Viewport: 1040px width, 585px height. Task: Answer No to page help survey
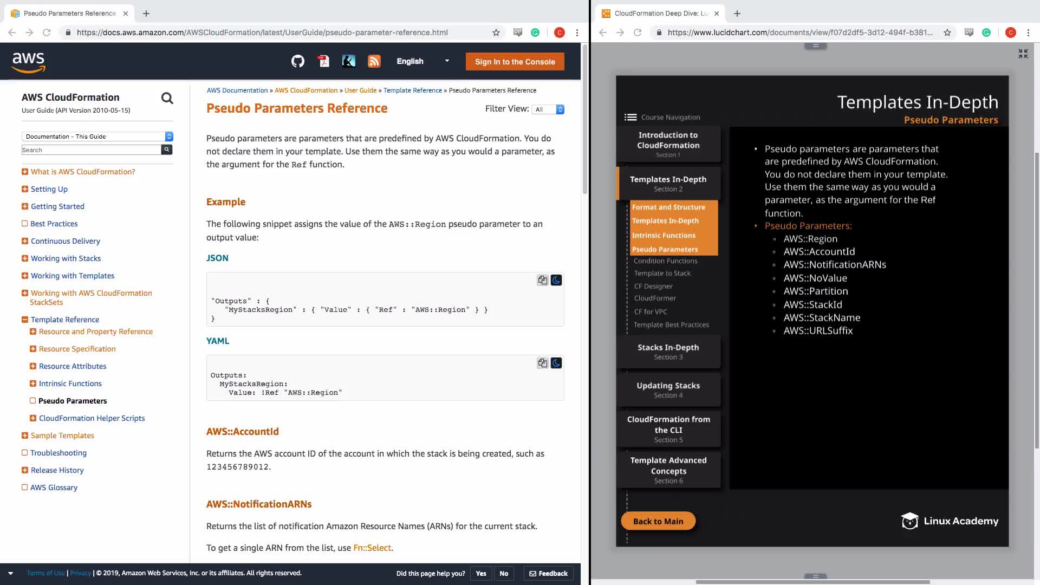[x=504, y=573]
